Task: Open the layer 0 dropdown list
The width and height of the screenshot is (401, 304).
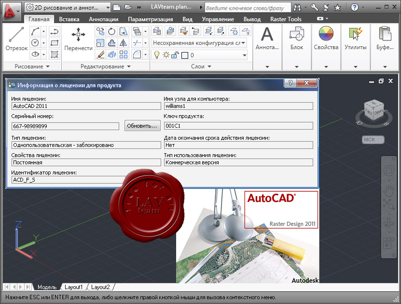Action: coord(245,55)
